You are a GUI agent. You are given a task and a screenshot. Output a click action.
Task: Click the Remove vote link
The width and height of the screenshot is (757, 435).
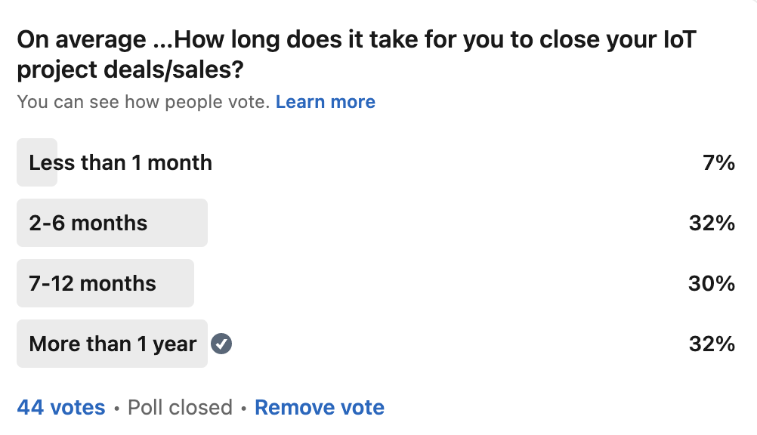[x=320, y=408]
